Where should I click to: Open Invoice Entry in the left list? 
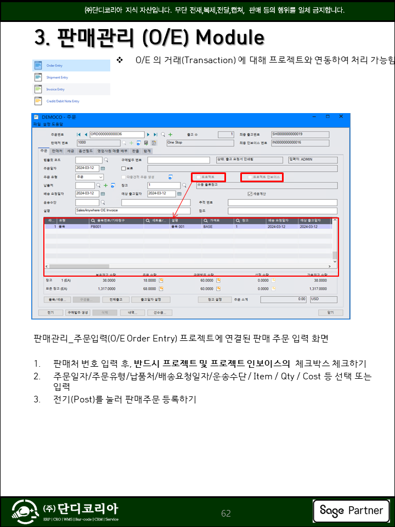[x=71, y=89]
